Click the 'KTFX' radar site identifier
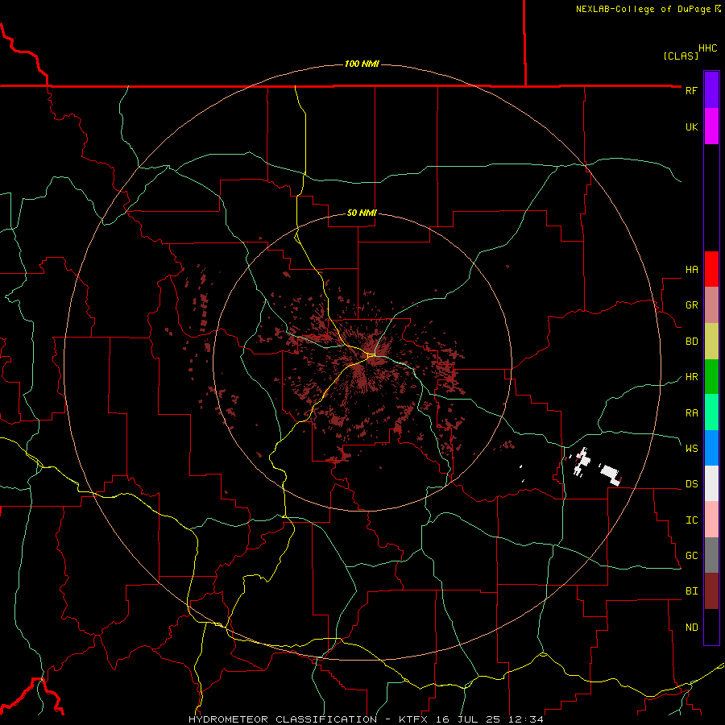 [x=415, y=719]
